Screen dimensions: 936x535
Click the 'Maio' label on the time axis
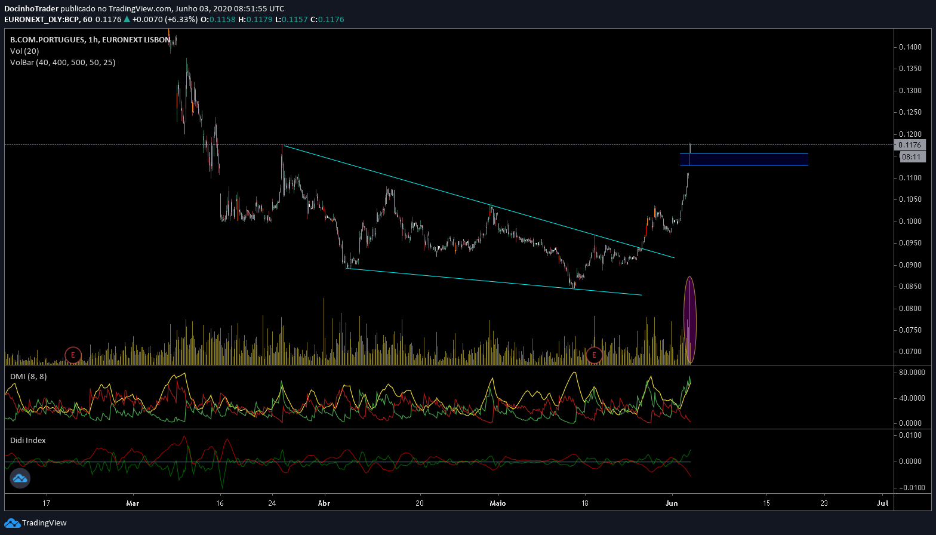(x=497, y=503)
